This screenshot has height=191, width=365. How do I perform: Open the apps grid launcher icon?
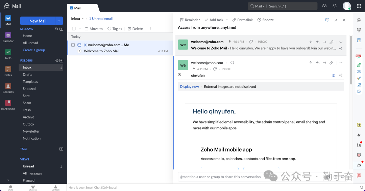click(359, 6)
